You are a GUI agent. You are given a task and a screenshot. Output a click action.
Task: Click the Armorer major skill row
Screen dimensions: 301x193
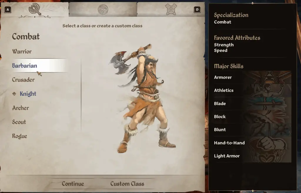252,77
